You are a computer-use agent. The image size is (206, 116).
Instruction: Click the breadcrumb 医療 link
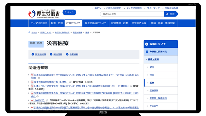pos(87,33)
